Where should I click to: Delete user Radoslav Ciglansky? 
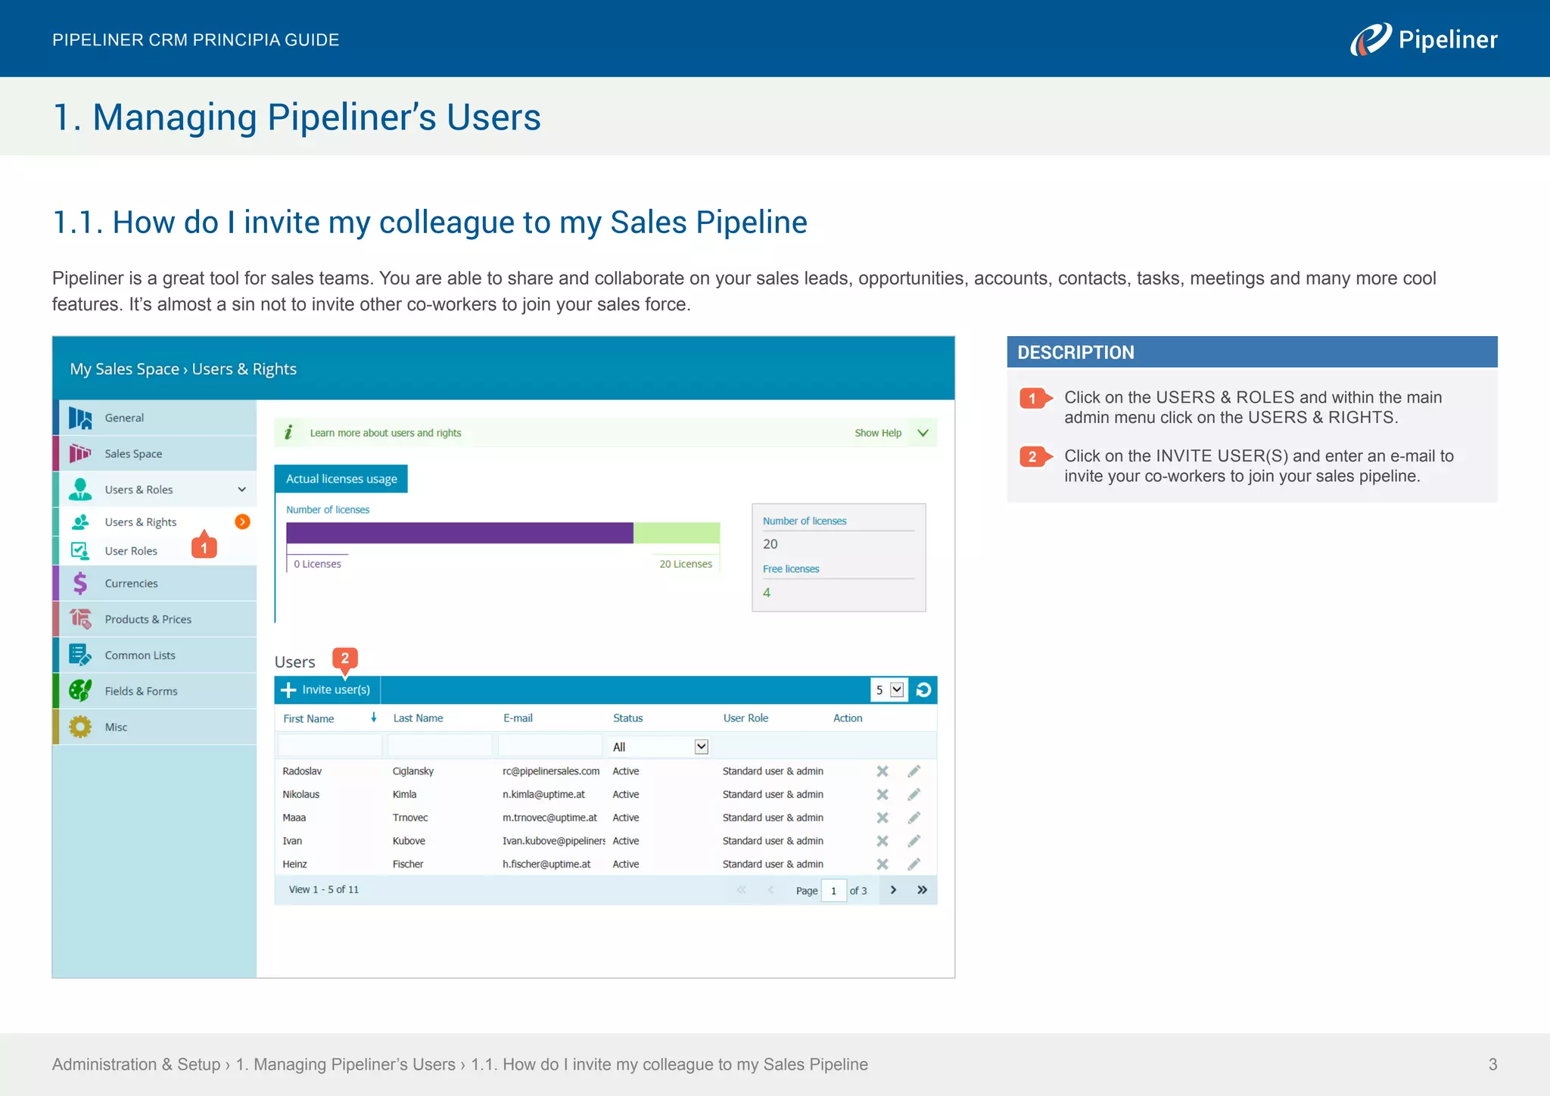[x=882, y=771]
